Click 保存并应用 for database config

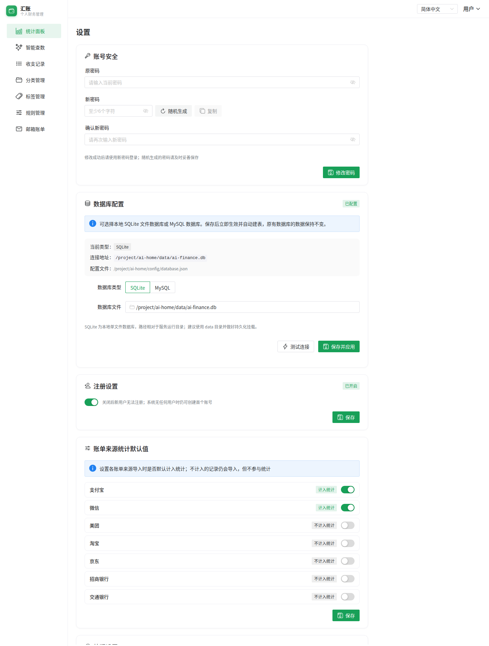pos(339,346)
